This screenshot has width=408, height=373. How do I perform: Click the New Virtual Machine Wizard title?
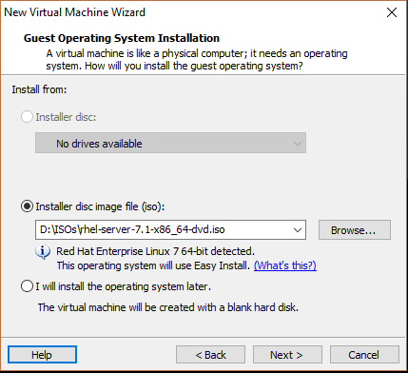coord(74,12)
